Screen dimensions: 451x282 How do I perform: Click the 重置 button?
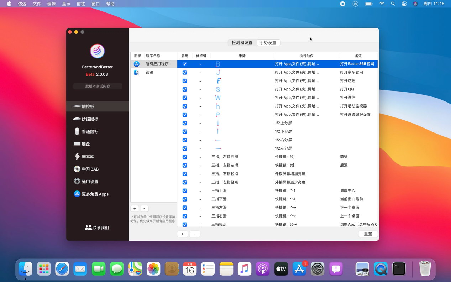(x=368, y=234)
